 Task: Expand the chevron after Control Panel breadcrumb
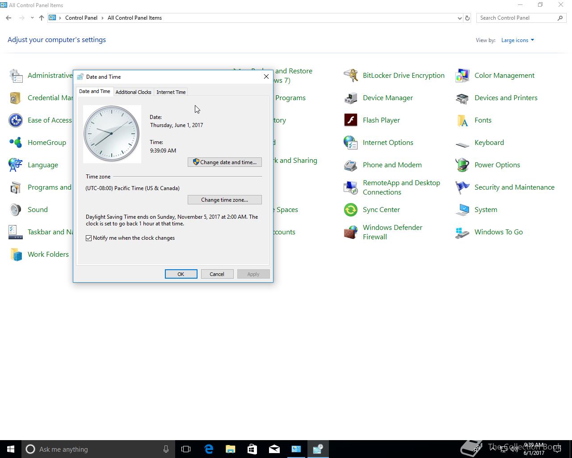(103, 18)
